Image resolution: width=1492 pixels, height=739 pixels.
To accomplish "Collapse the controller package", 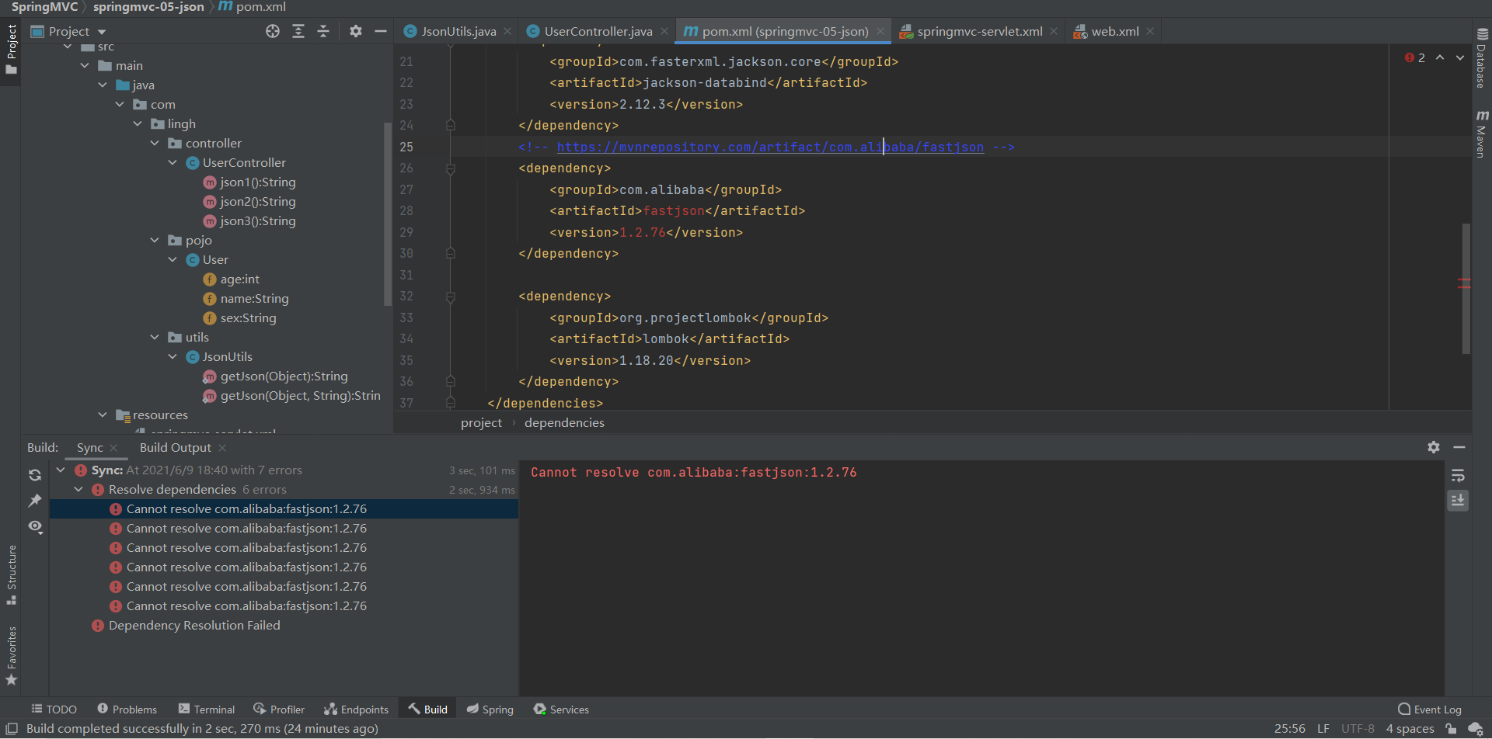I will [x=155, y=144].
